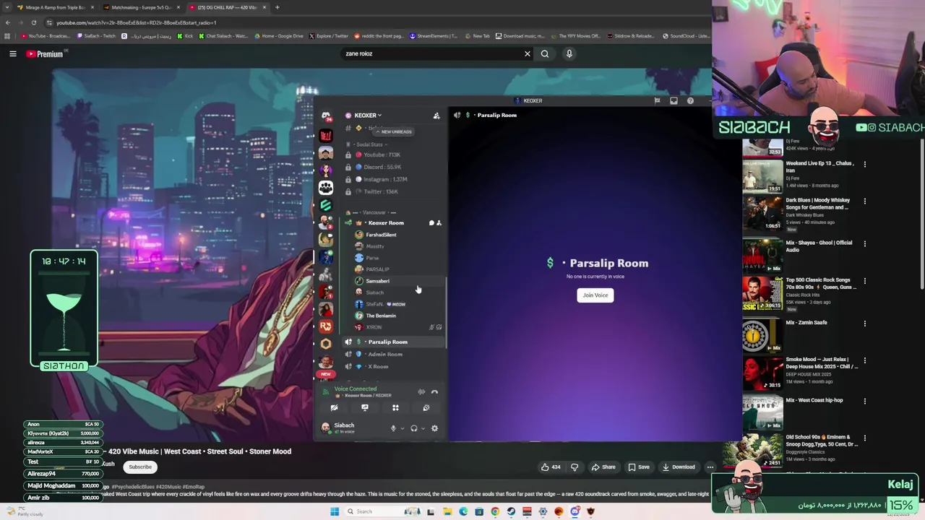Open RW server icon in Discord sidebar
The height and width of the screenshot is (520, 925).
326,326
